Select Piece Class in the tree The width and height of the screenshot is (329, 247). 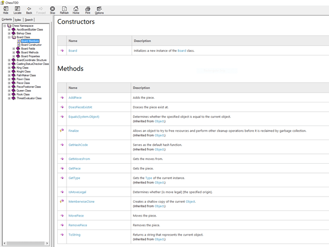pos(23,83)
